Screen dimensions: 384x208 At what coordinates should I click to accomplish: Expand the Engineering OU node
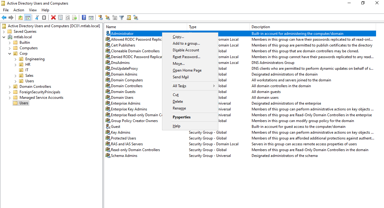(15, 59)
